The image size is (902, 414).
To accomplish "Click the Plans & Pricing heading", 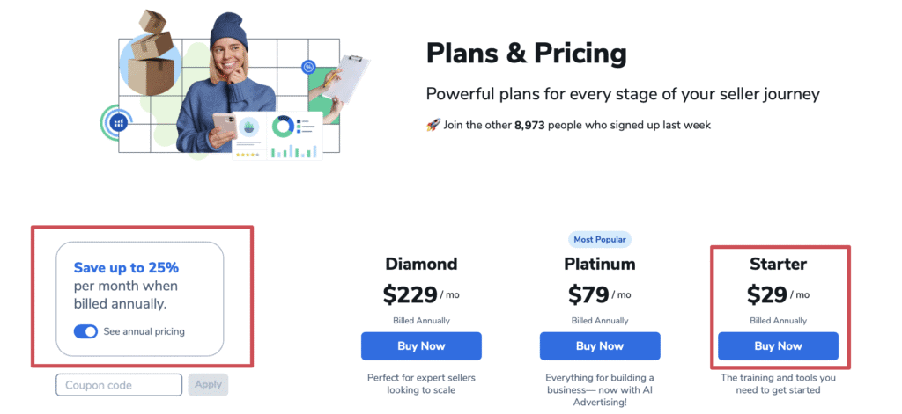I will point(526,54).
